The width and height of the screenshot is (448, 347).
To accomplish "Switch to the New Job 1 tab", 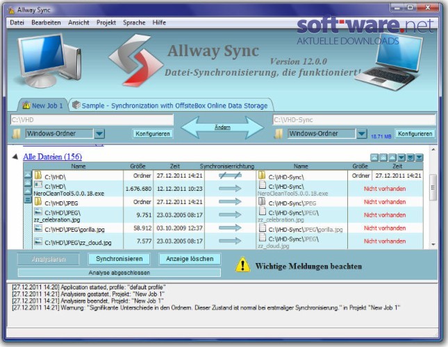I will pyautogui.click(x=42, y=105).
